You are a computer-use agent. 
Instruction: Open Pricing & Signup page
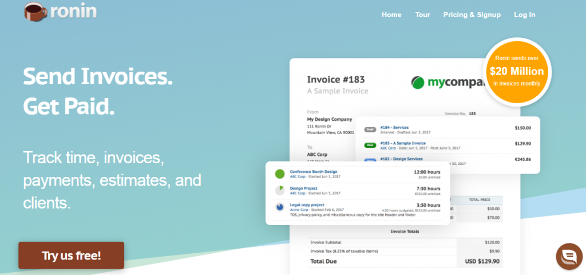point(472,15)
